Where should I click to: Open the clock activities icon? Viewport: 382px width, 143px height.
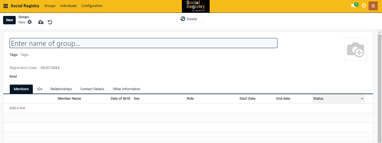coord(364,6)
